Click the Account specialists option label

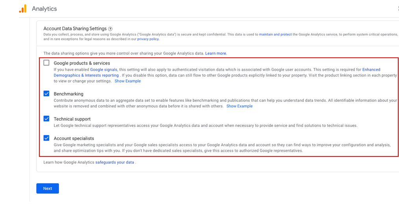(74, 138)
